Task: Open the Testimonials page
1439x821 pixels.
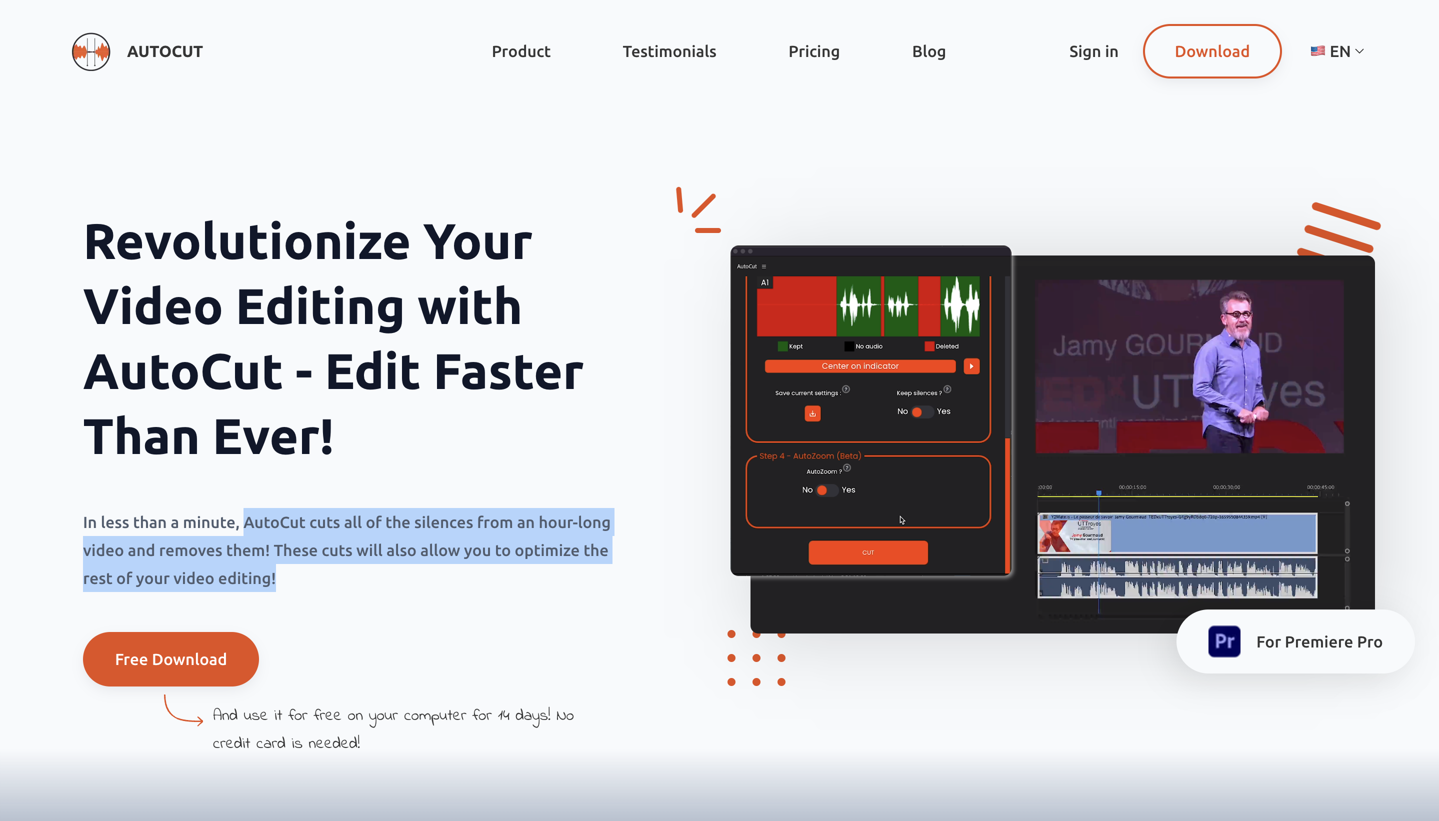Action: 669,51
